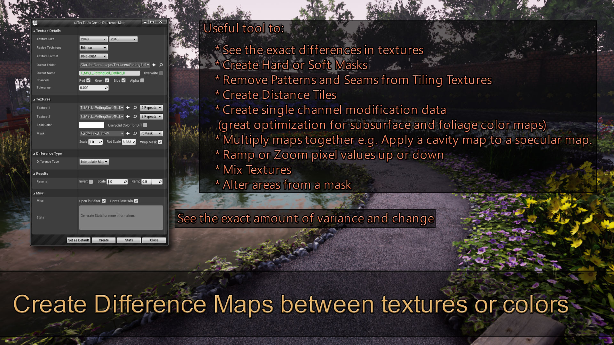Enable the Alpha channel checkbox
The width and height of the screenshot is (614, 345).
142,80
